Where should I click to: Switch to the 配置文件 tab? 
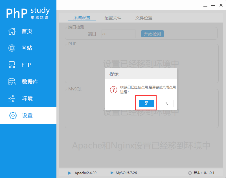pos(113,17)
